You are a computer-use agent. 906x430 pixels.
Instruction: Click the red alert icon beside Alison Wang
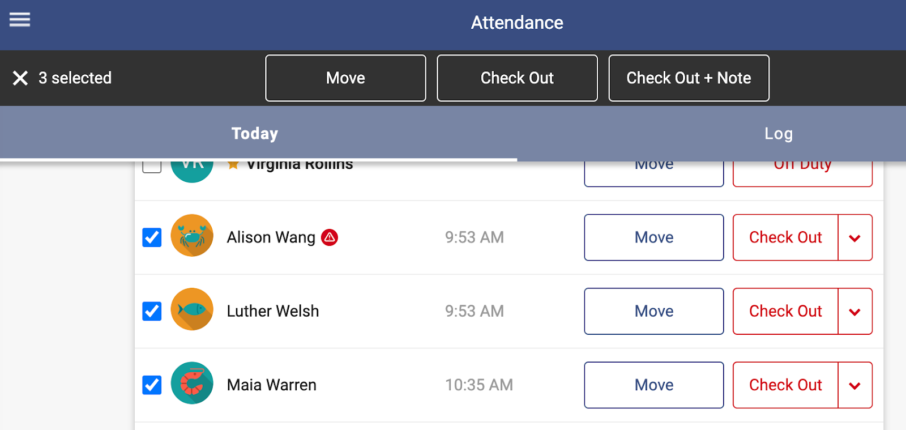click(330, 237)
